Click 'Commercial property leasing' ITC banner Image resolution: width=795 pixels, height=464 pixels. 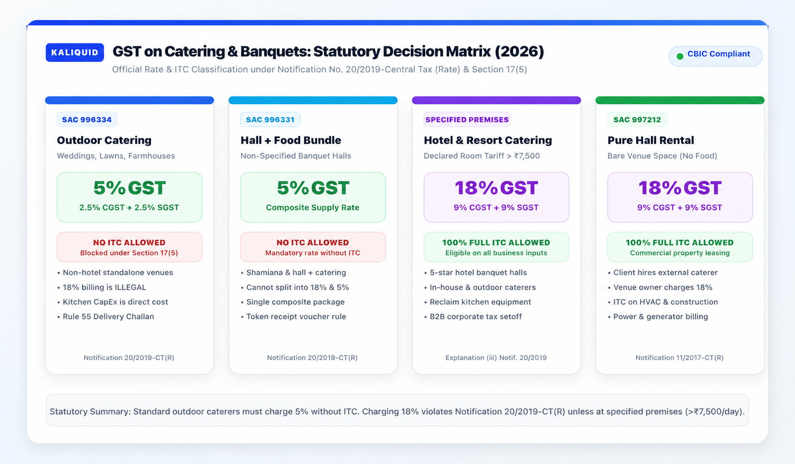pos(680,247)
